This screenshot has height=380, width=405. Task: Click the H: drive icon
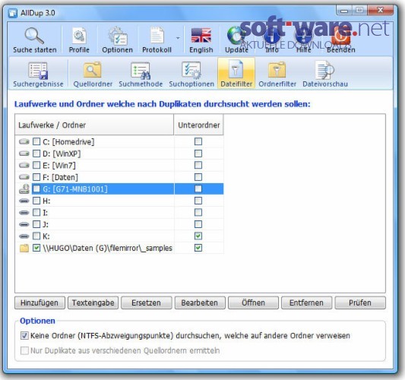24,201
